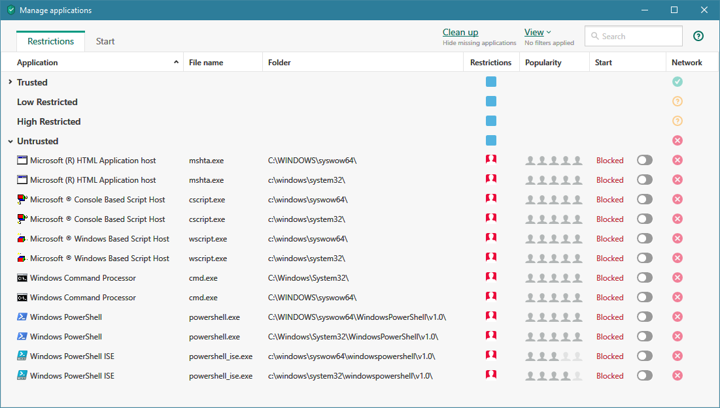Click HTML Application host icon in syswow64 row
The width and height of the screenshot is (720, 408).
click(22, 160)
